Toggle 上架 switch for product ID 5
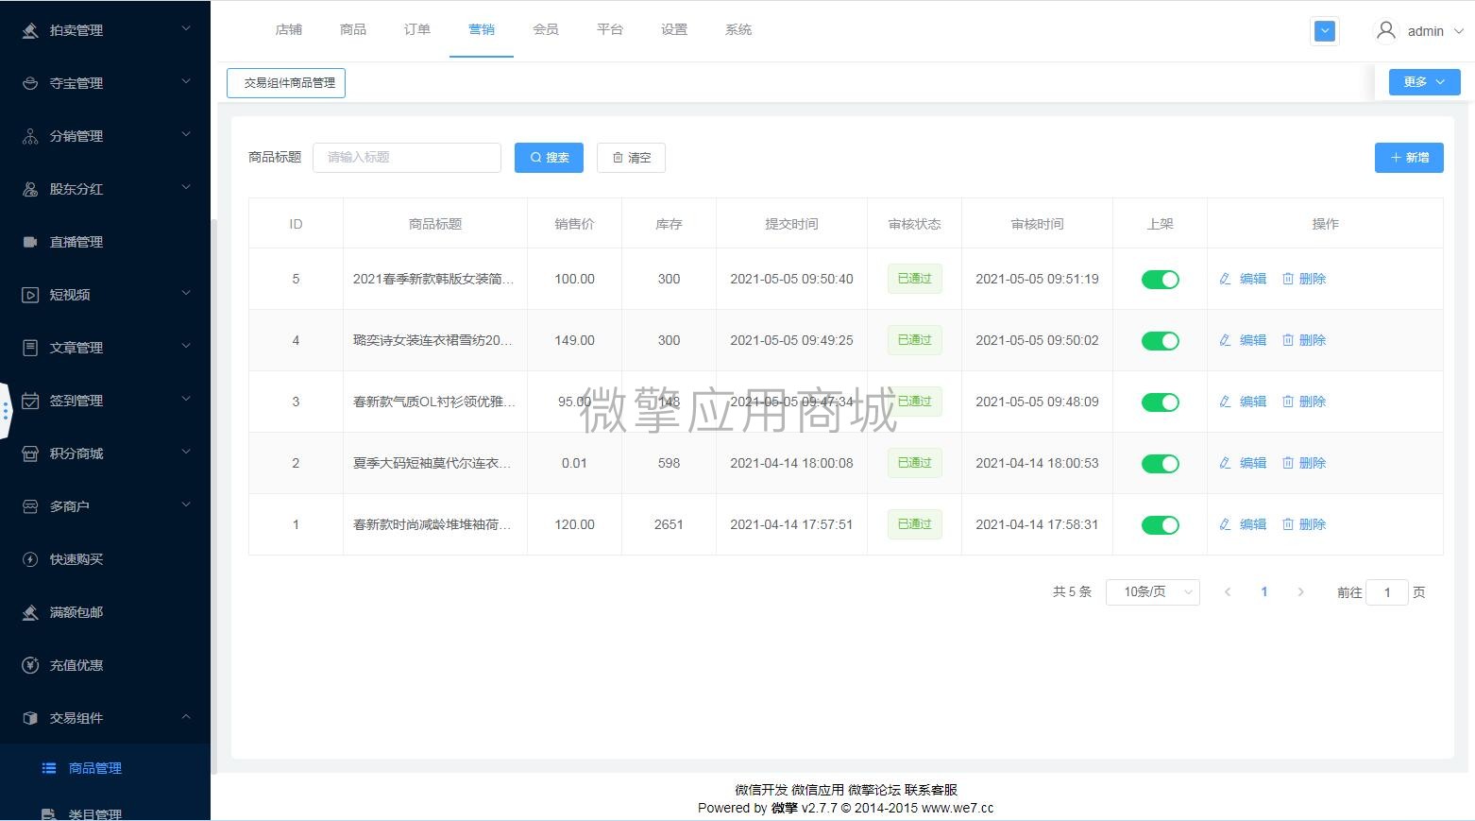Viewport: 1475px width, 821px height. pyautogui.click(x=1160, y=280)
